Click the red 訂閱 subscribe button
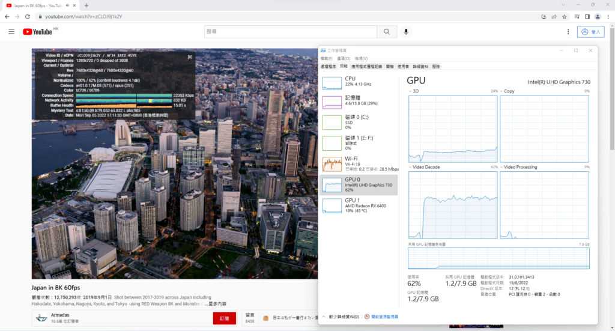This screenshot has height=331, width=615. pos(224,318)
